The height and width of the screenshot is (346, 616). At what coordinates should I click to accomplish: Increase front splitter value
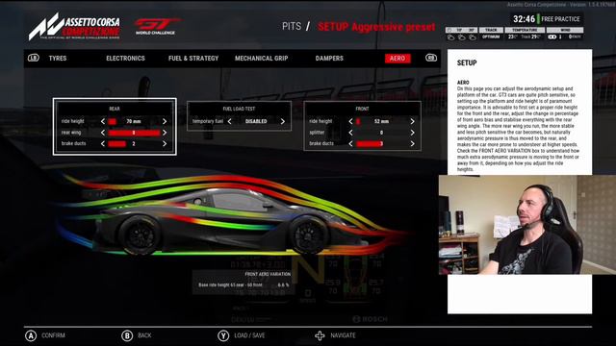point(413,133)
